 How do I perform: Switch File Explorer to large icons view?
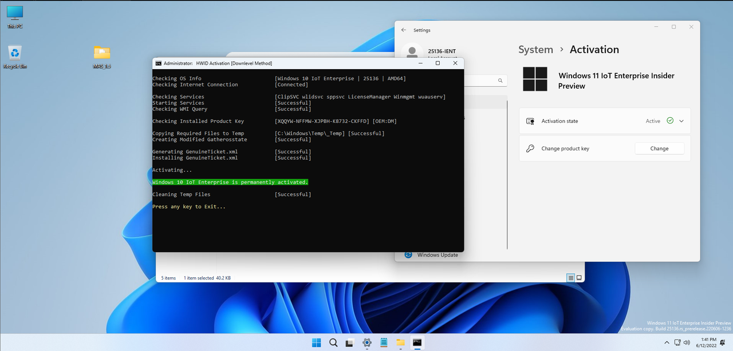[x=579, y=278]
